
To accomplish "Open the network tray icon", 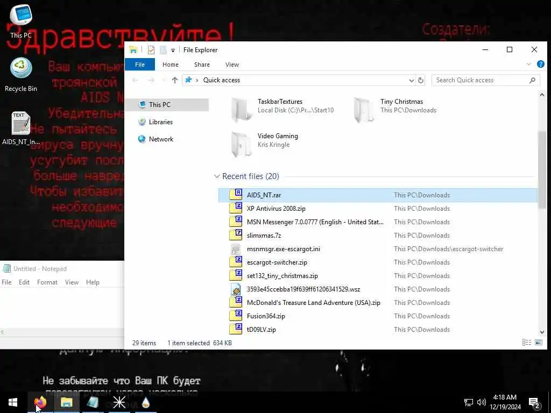I will (x=469, y=402).
